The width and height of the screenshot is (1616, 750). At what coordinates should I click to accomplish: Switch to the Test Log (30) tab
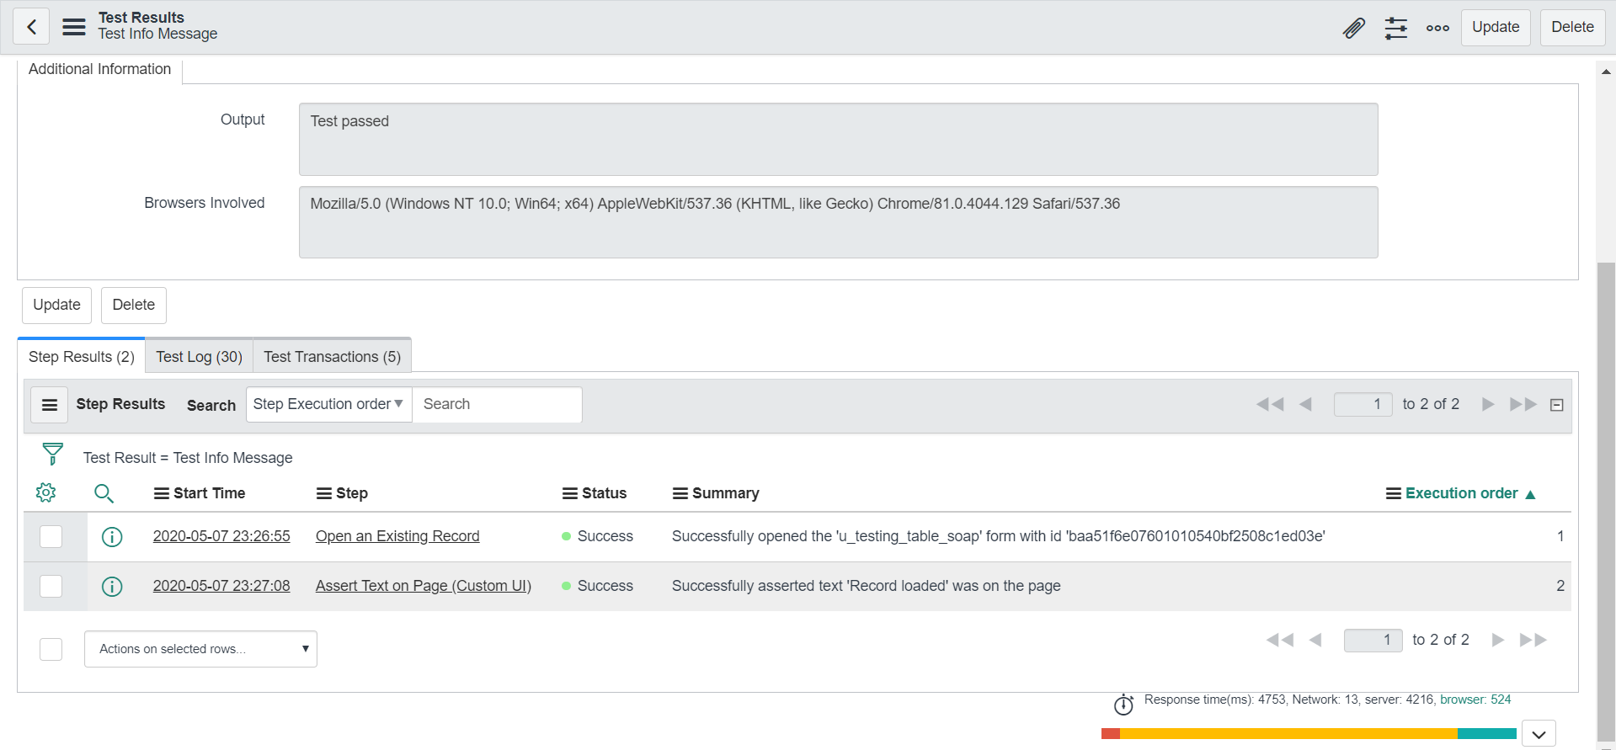199,356
